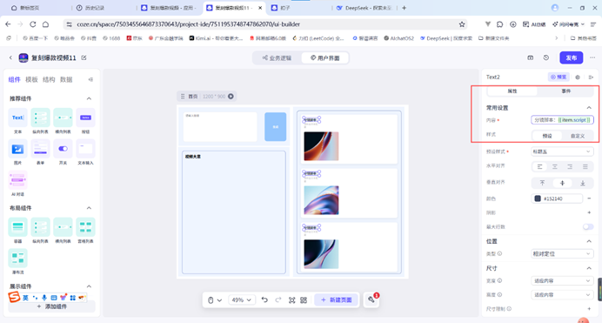602x323 pixels.
Task: Select right horizontal alignment
Action: pyautogui.click(x=570, y=166)
